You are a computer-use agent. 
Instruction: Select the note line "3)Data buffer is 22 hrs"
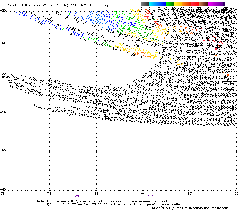pos(114,205)
